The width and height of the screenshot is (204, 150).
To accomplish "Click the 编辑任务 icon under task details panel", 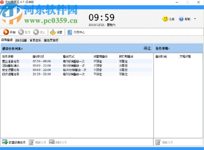I will [158, 142].
